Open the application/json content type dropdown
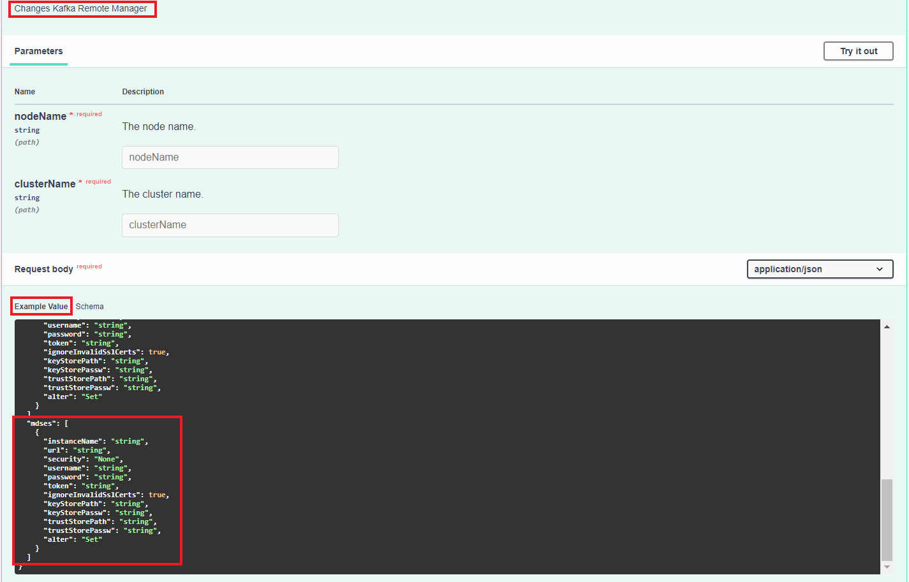 click(x=820, y=269)
